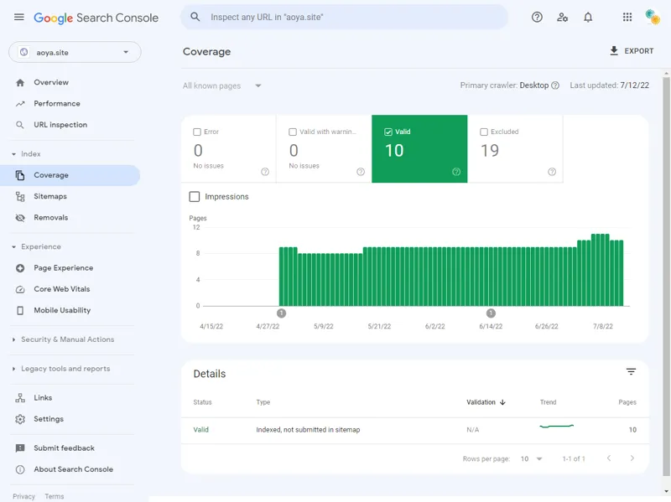Collapse the Experience section
Viewport: 671px width, 502px height.
click(13, 247)
